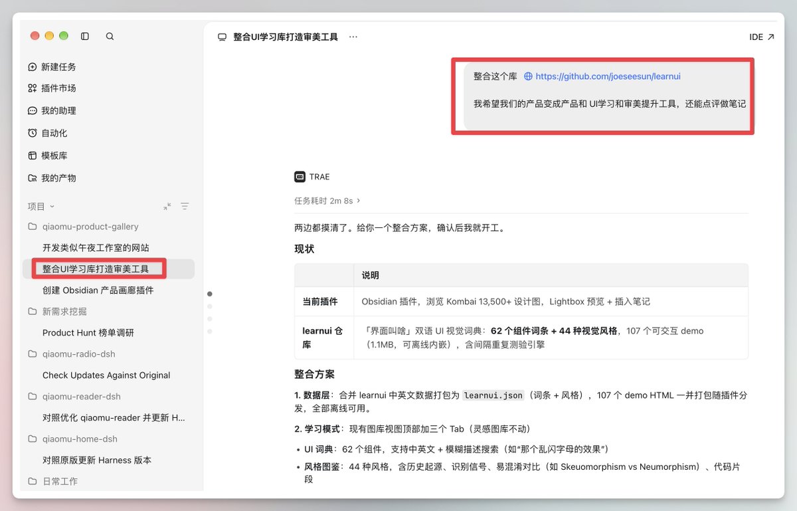Collapse all projects icon
797x511 pixels.
pyautogui.click(x=167, y=207)
